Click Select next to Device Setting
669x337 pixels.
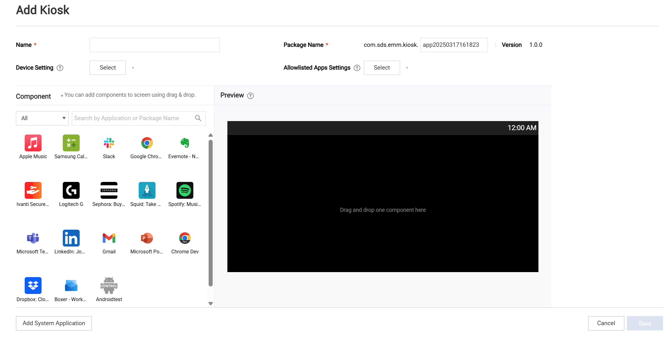coord(107,67)
